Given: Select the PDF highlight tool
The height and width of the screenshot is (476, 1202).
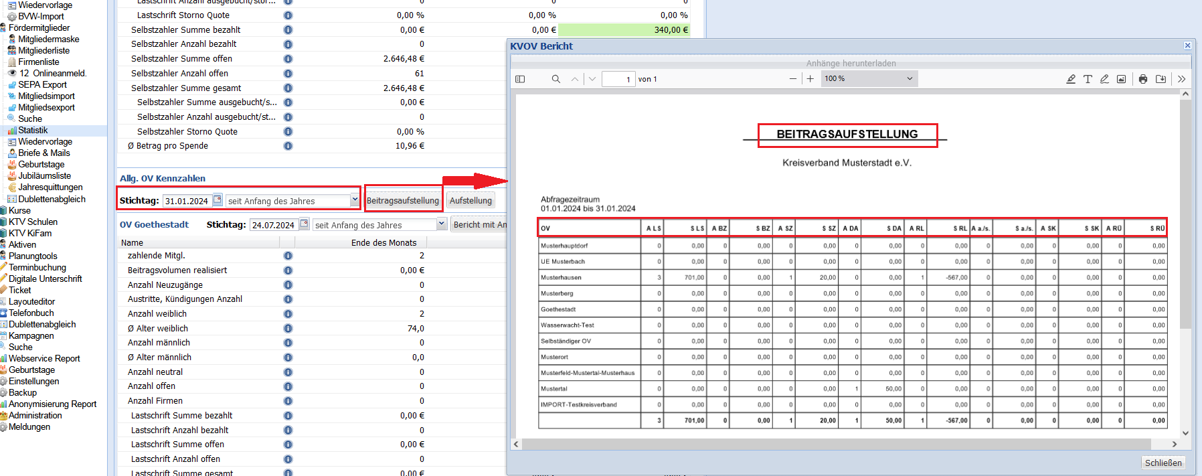Looking at the screenshot, I should (x=1071, y=79).
